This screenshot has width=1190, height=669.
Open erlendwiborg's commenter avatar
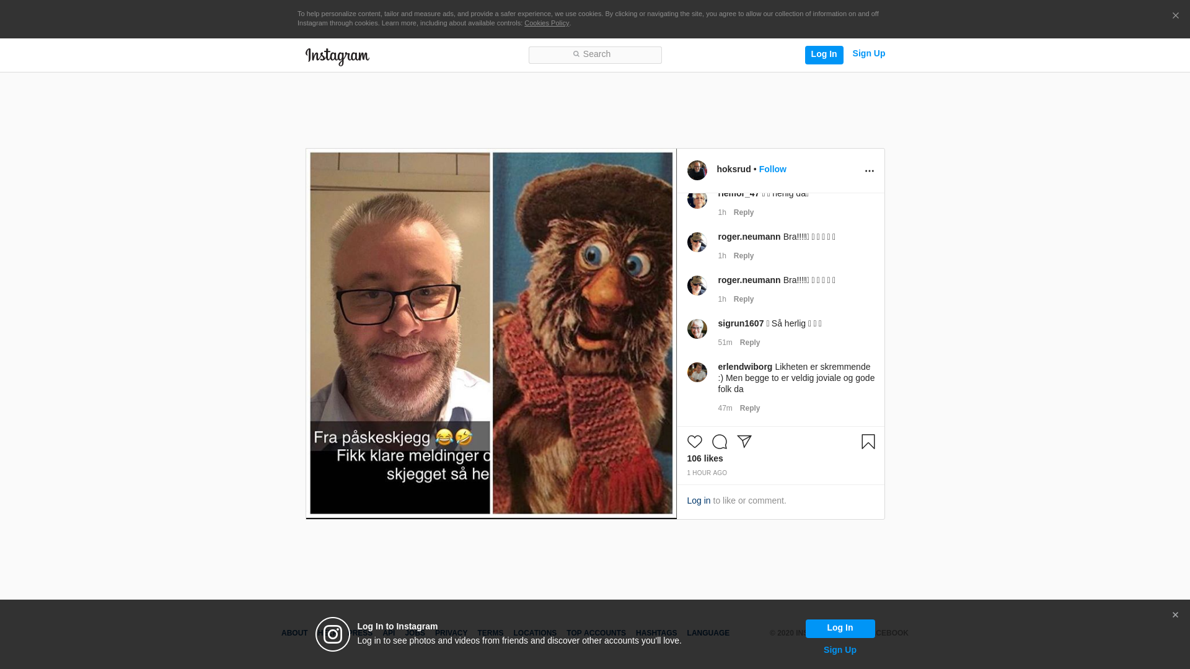[x=697, y=372]
